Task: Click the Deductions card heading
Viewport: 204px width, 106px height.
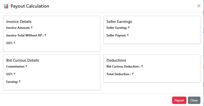Action: [x=116, y=60]
